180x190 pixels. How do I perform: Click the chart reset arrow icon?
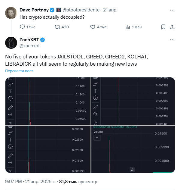point(132,170)
